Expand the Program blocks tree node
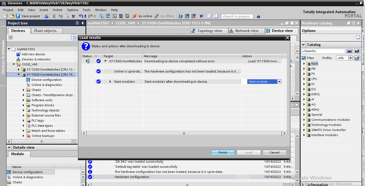This screenshot has width=365, height=186. coord(23,105)
